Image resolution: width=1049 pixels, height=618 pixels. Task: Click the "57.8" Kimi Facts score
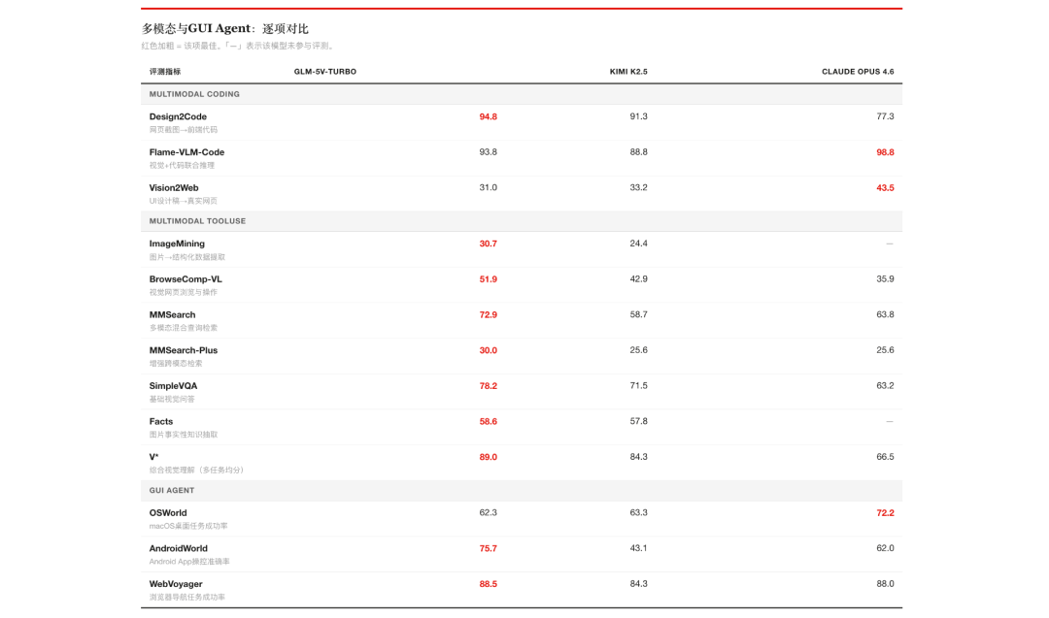(639, 421)
